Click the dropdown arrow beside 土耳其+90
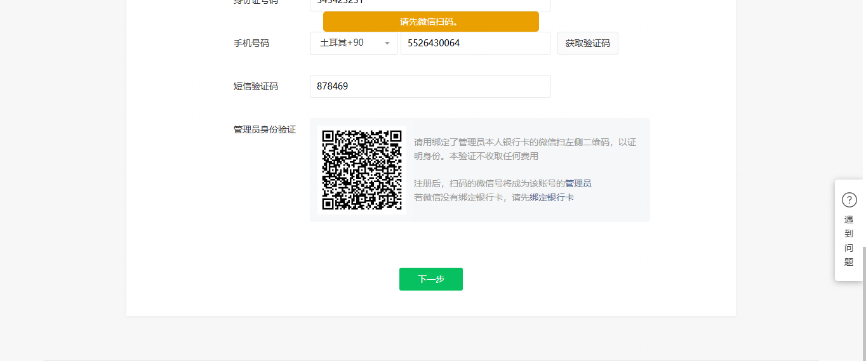Viewport: 866px width, 361px height. pos(387,43)
